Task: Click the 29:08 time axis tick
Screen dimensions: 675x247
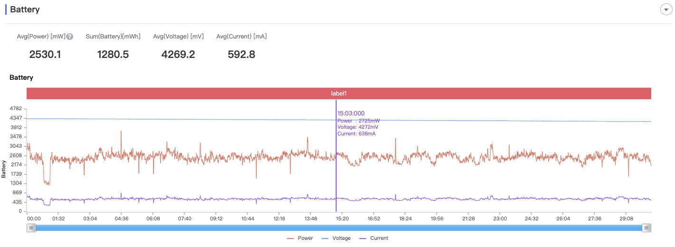Action: [x=626, y=218]
